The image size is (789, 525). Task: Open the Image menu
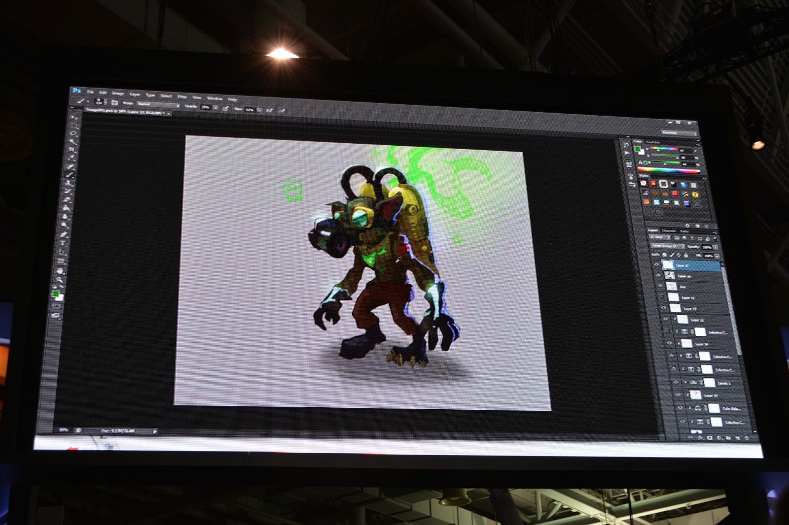(118, 94)
